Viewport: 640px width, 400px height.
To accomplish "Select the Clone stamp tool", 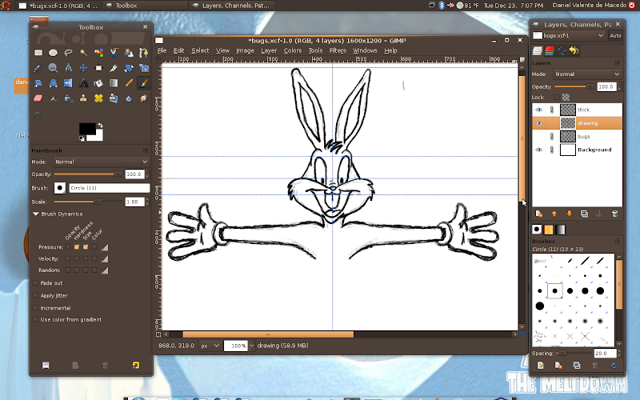I will (x=83, y=98).
